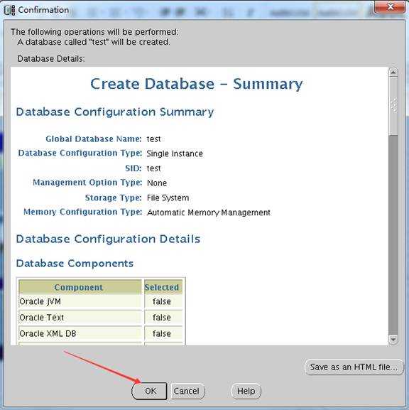The width and height of the screenshot is (409, 410).
Task: Click the Database Configuration Type label
Action: coord(80,153)
